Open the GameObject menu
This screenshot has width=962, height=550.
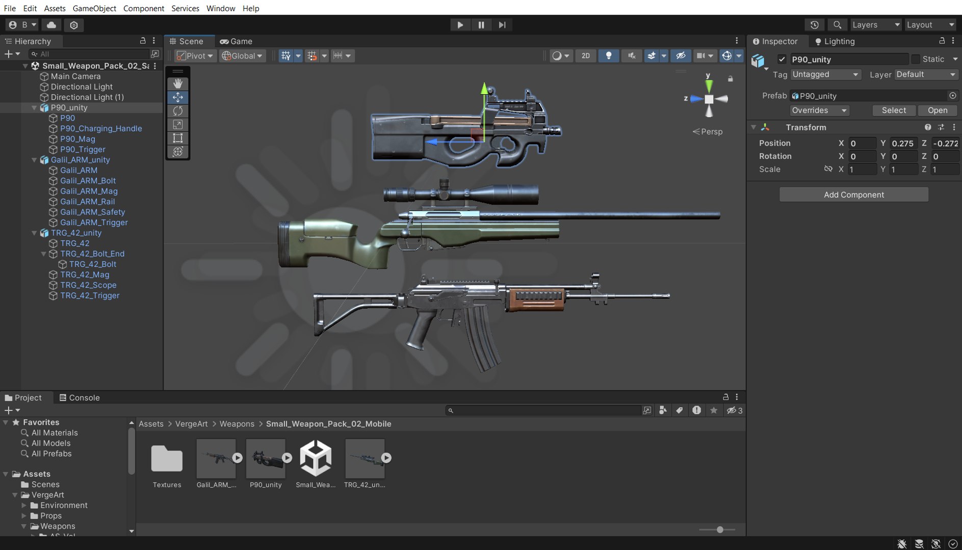[94, 8]
